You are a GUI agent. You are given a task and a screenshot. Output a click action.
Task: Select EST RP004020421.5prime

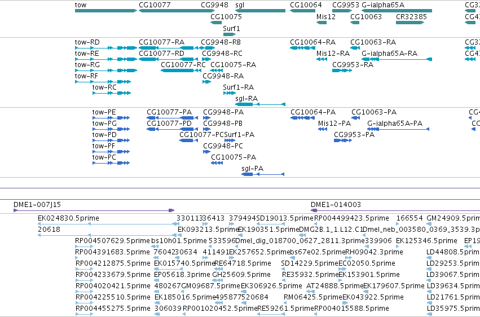[x=113, y=286]
